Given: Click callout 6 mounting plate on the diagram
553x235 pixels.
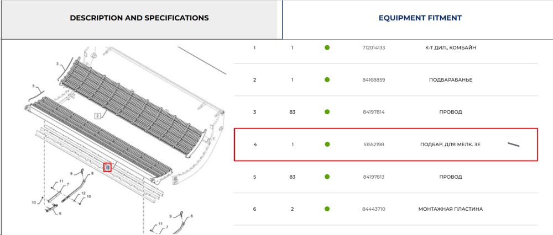Looking at the screenshot, I should pos(60,213).
